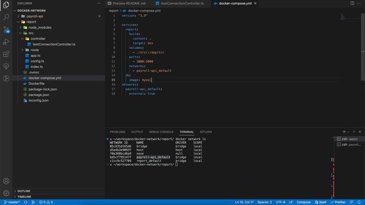Synchronize changes using status bar sync icon

click(x=26, y=202)
